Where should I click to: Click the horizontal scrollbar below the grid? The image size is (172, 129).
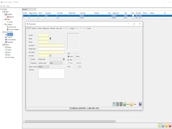tap(70, 121)
